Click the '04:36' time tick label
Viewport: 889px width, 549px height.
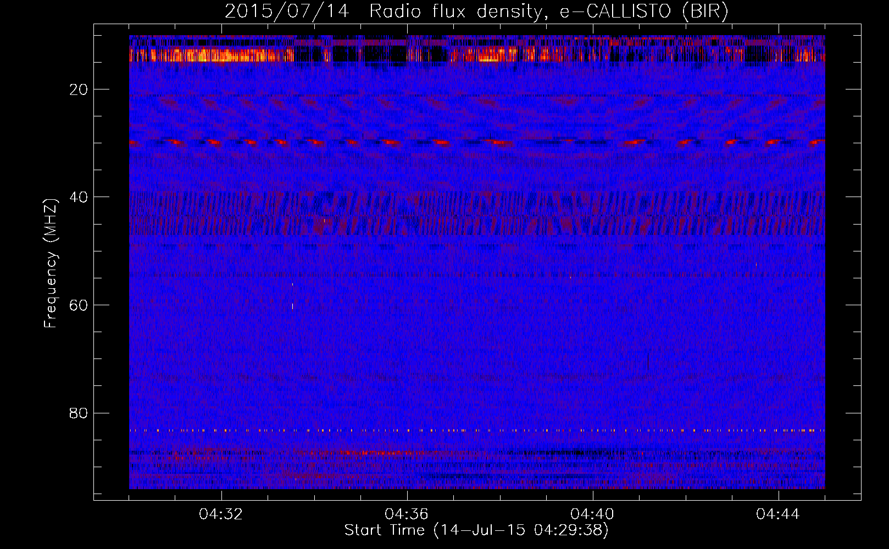tap(407, 514)
